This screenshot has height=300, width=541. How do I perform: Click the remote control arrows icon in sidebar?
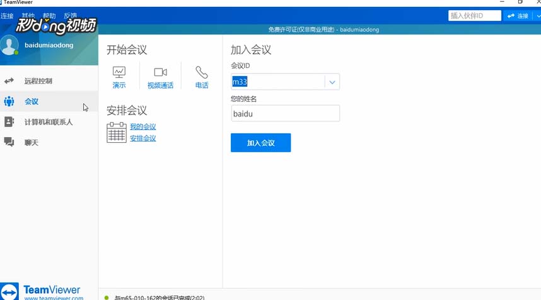pos(9,81)
